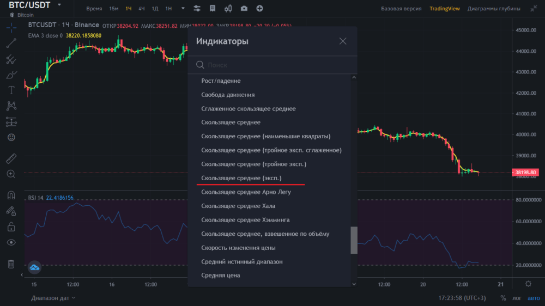The width and height of the screenshot is (545, 306).
Task: Select the trend line drawing tool
Action: 11,44
